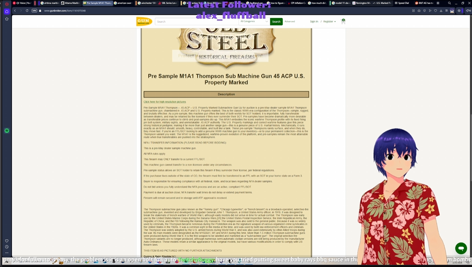The image size is (472, 267).
Task: Open the shopping cart icon
Action: [x=343, y=21]
